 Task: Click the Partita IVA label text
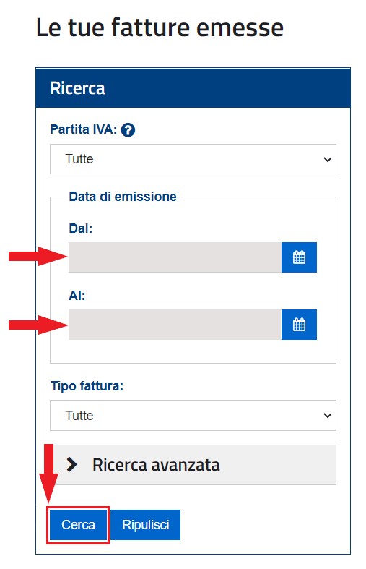click(83, 129)
